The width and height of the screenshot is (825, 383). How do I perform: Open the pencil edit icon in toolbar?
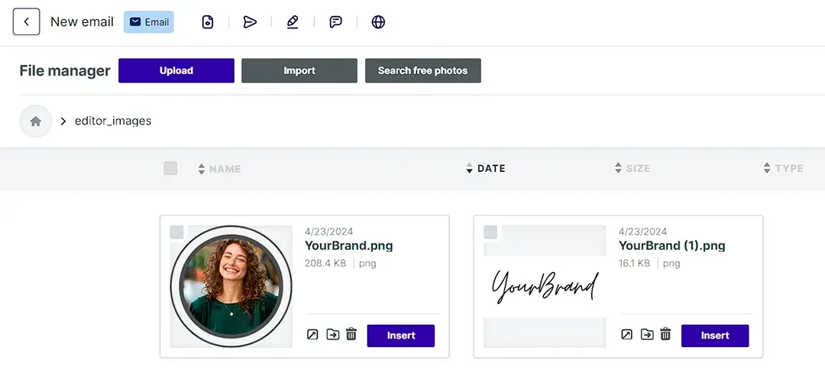[293, 22]
